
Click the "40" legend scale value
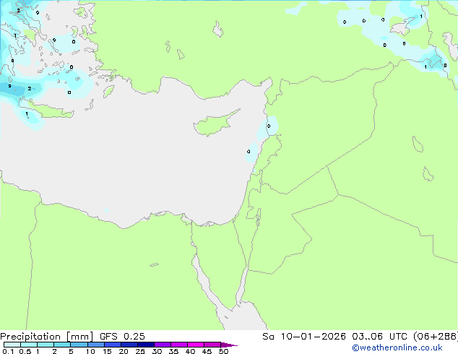pyautogui.click(x=190, y=351)
